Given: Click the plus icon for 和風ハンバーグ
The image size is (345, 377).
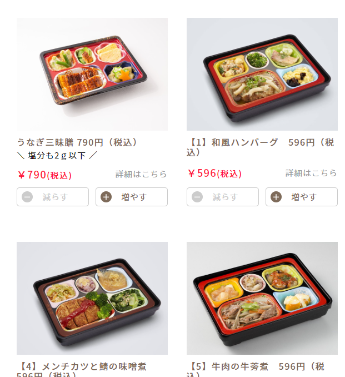Looking at the screenshot, I should click(x=276, y=197).
